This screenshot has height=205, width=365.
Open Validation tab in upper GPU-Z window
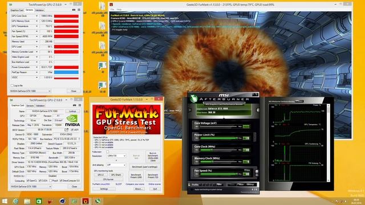[39, 10]
